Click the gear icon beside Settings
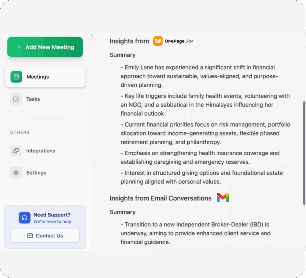306x278 pixels. click(16, 173)
